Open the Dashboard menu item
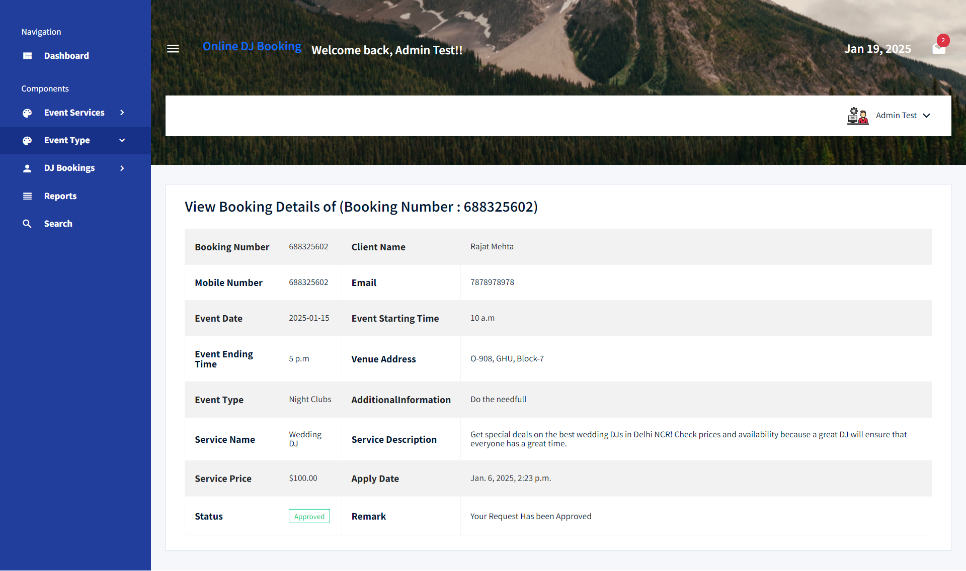This screenshot has height=571, width=966. click(66, 56)
